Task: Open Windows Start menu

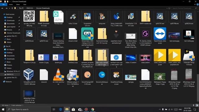Action: click(3, 109)
